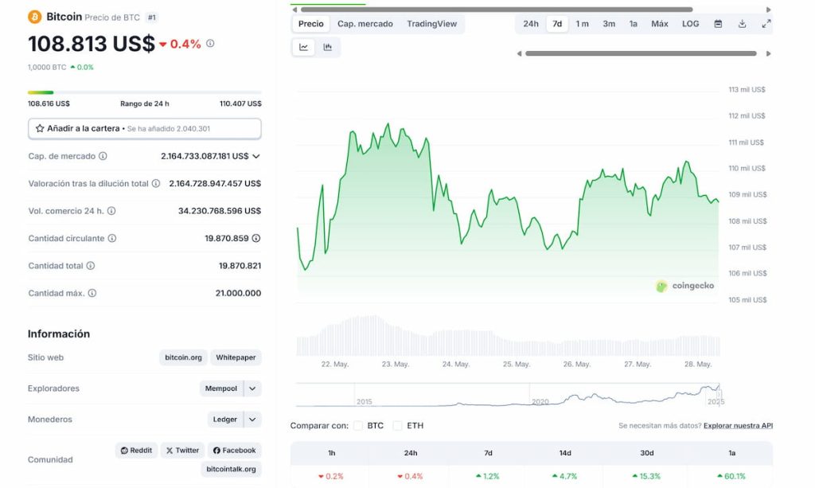This screenshot has width=815, height=488.
Task: Click Añadir a la cartera button
Action: click(x=145, y=128)
